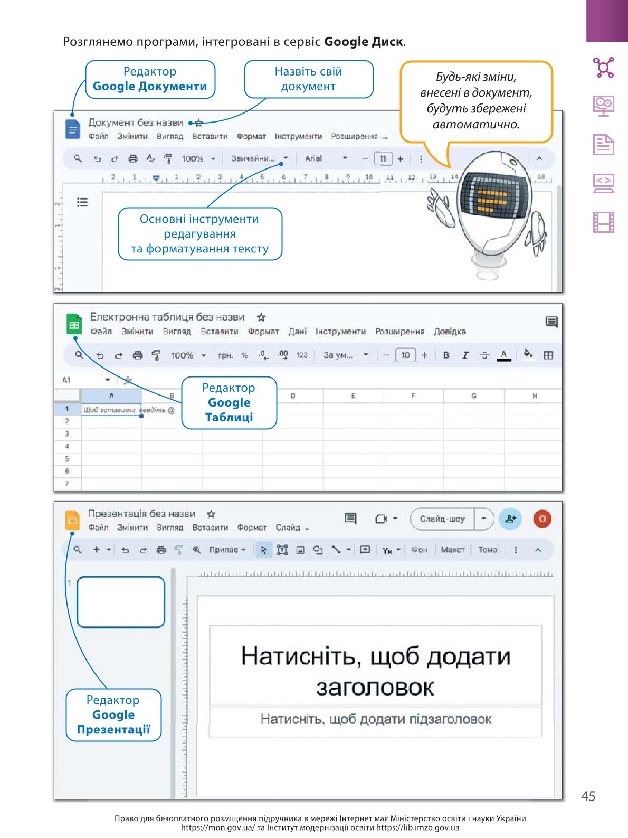Select row header 5 in Sheets
This screenshot has width=628, height=838.
point(67,459)
